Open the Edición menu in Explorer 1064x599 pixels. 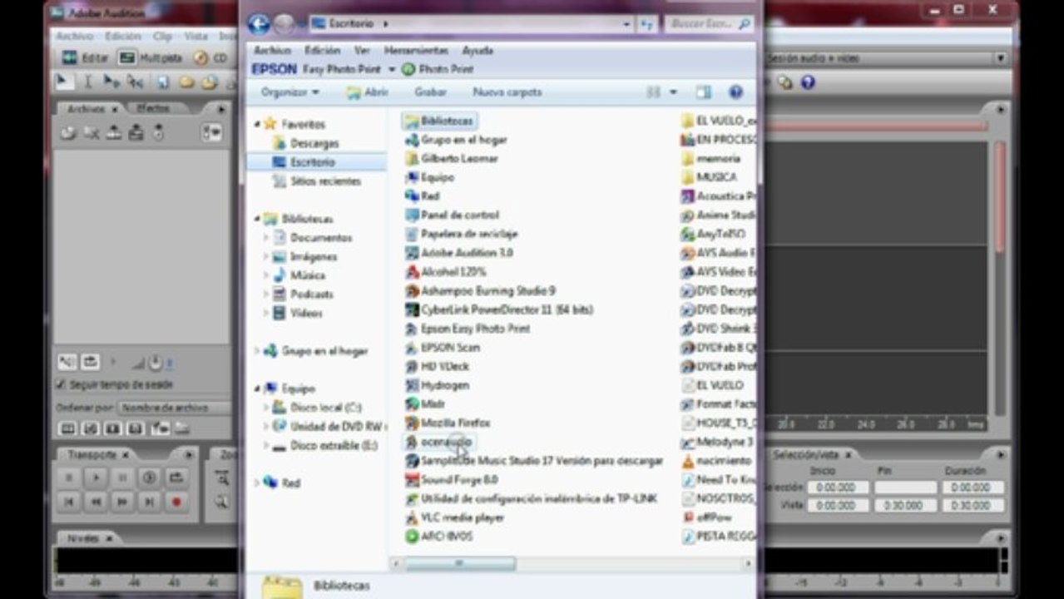coord(322,50)
